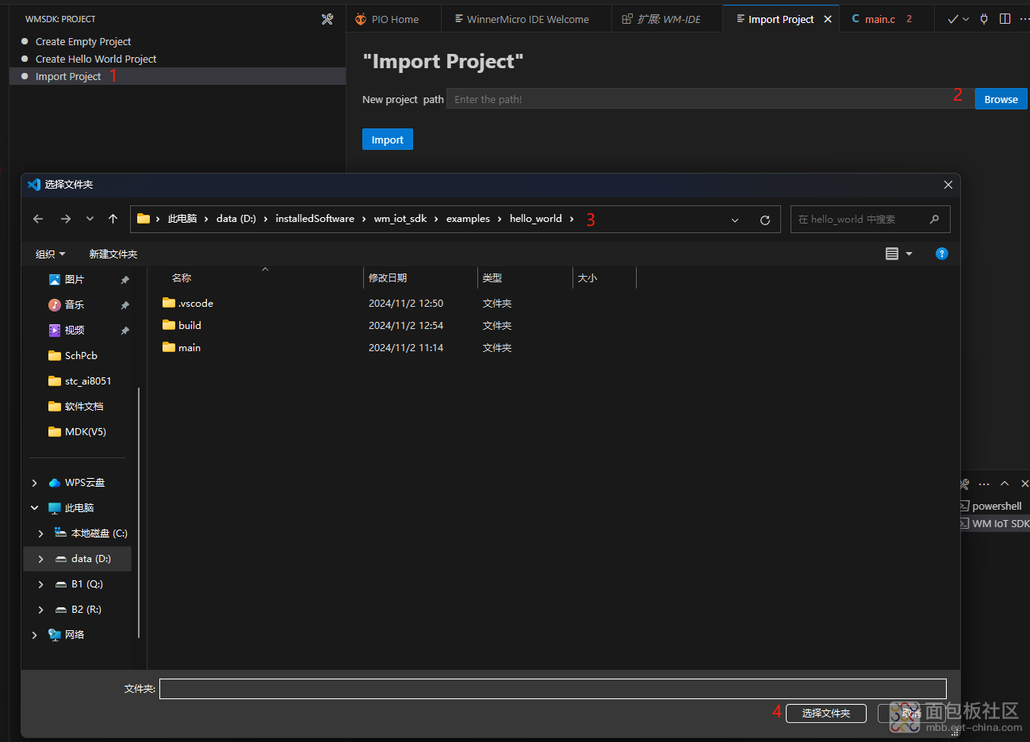Image resolution: width=1030 pixels, height=742 pixels.
Task: Select Import Project in sidebar
Action: [x=68, y=76]
